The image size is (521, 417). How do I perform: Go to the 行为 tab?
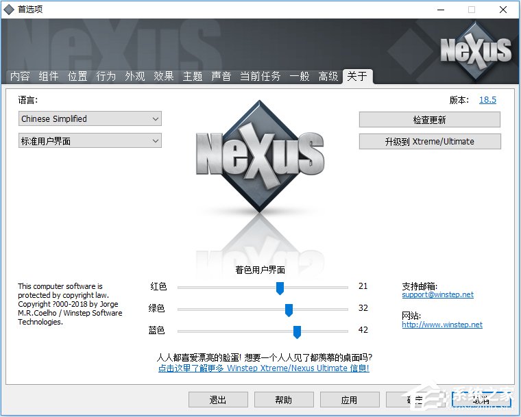(x=106, y=77)
